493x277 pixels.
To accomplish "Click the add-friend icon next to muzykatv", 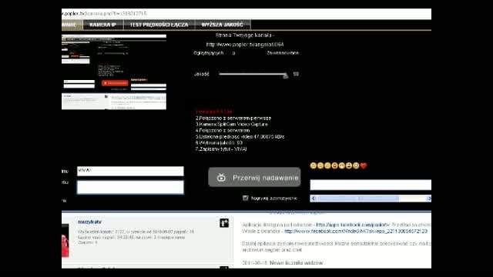I will [224, 223].
